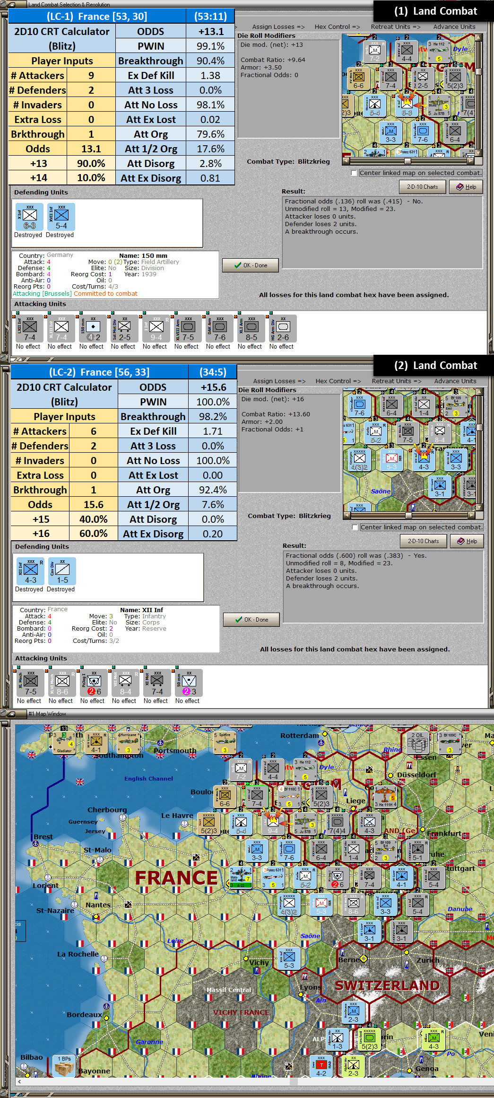494x1098 pixels.
Task: Click the main map's scroll-left arrow
Action: 19,1081
